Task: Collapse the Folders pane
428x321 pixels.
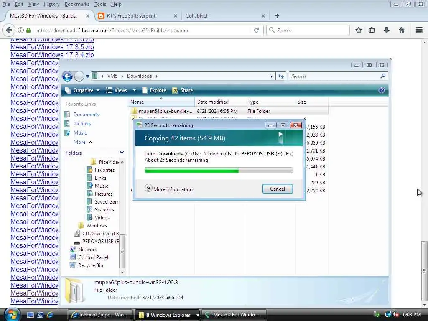Action: point(122,153)
